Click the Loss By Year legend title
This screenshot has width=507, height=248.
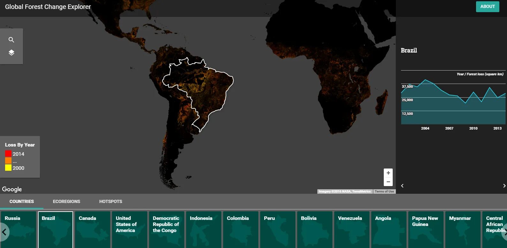pyautogui.click(x=20, y=145)
